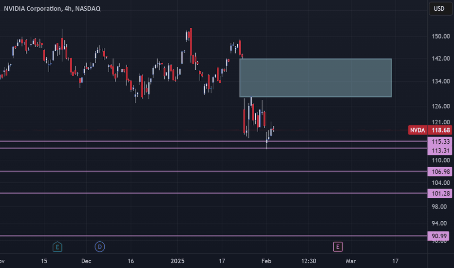454x268 pixels.
Task: Select the 90.99 horizontal line label
Action: 438,236
